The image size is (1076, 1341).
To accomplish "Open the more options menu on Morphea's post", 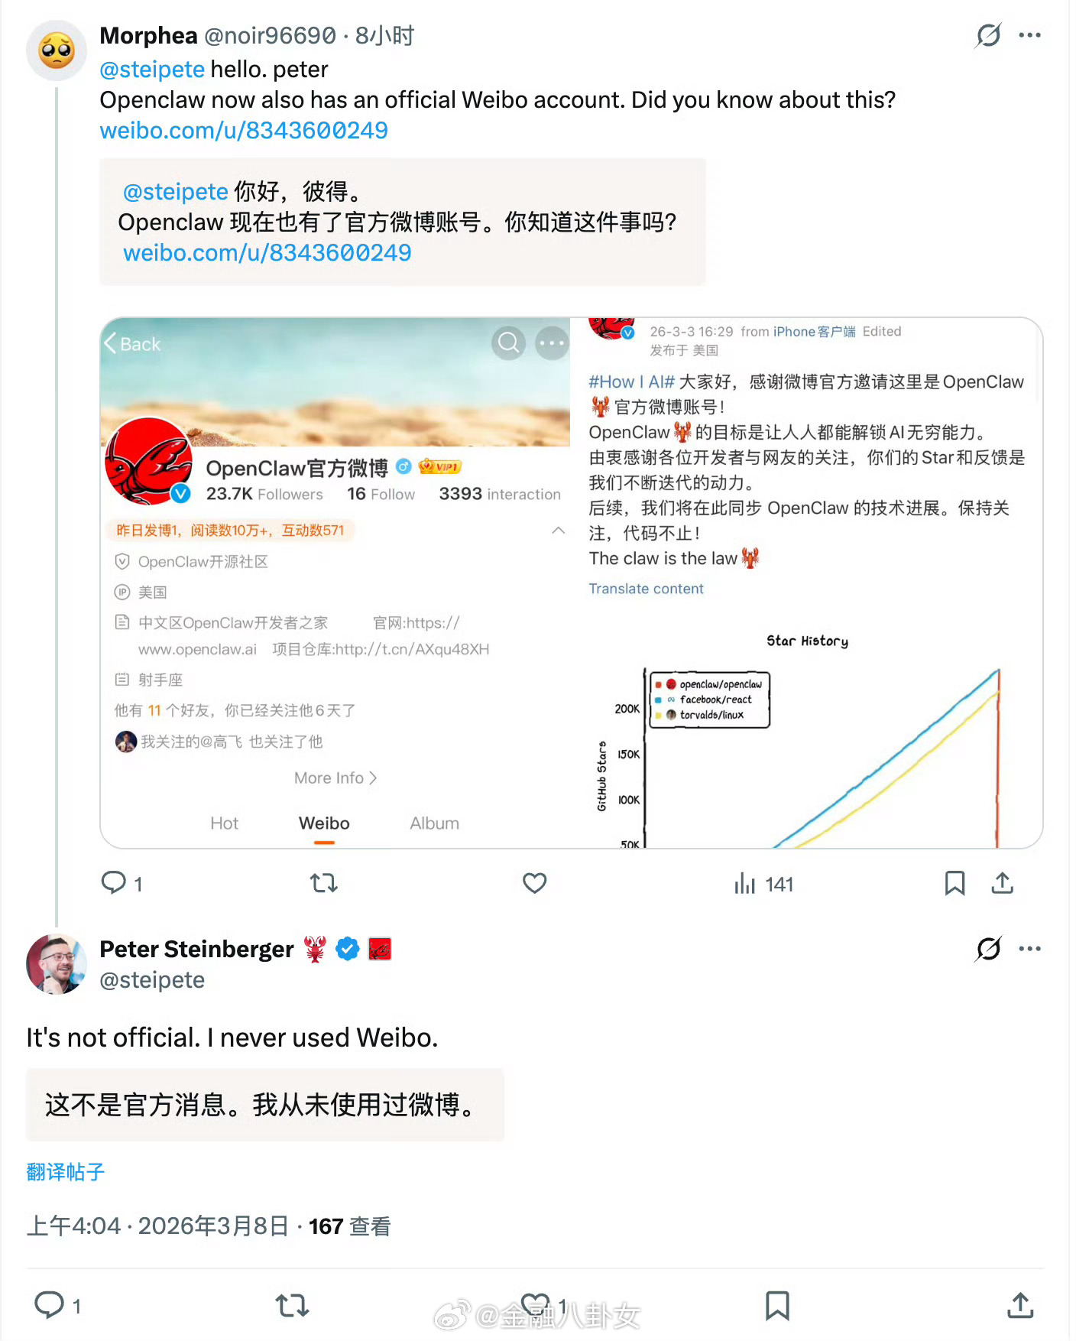I will pyautogui.click(x=1029, y=35).
